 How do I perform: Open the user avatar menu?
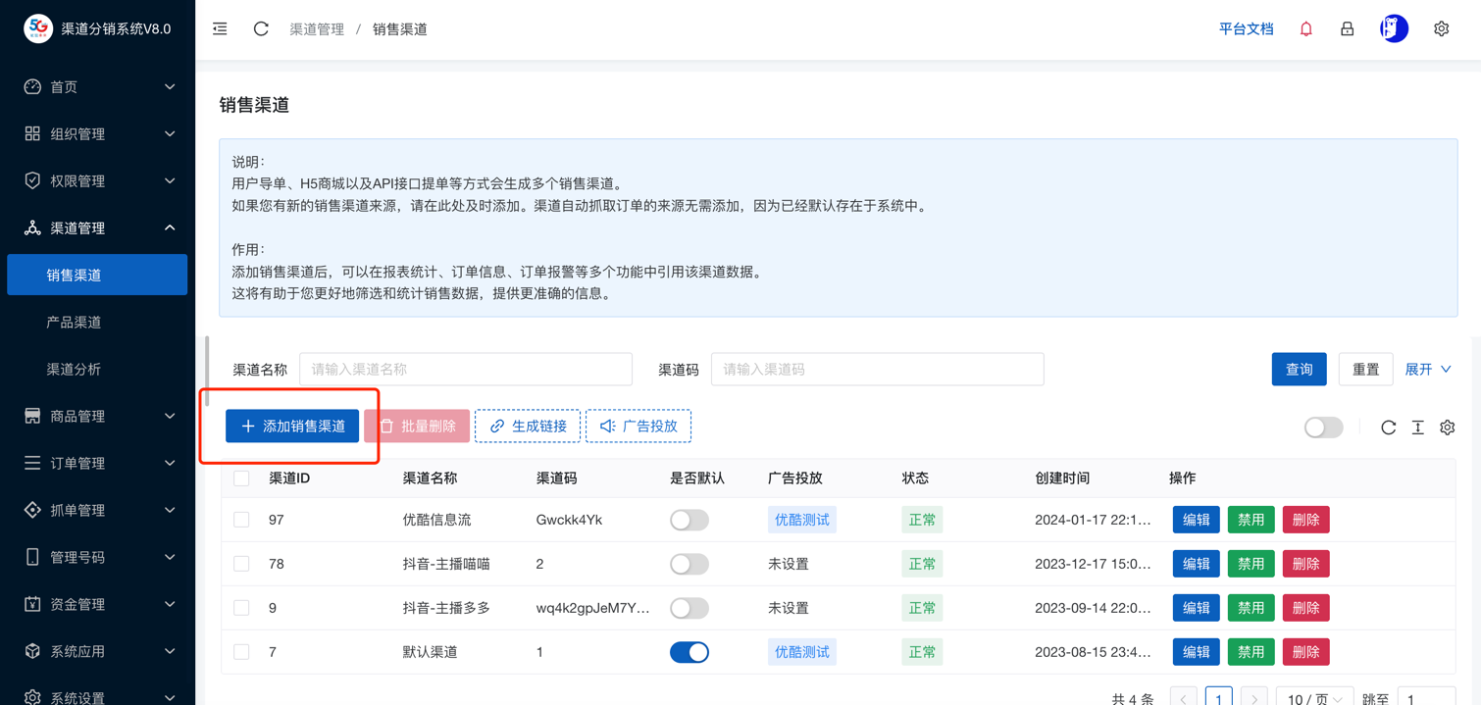(1393, 29)
